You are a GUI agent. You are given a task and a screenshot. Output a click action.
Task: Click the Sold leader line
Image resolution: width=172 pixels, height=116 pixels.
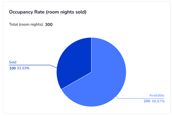point(53,66)
